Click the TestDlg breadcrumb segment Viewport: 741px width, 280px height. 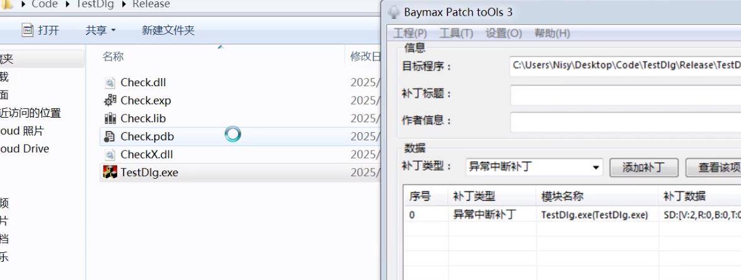click(x=95, y=4)
